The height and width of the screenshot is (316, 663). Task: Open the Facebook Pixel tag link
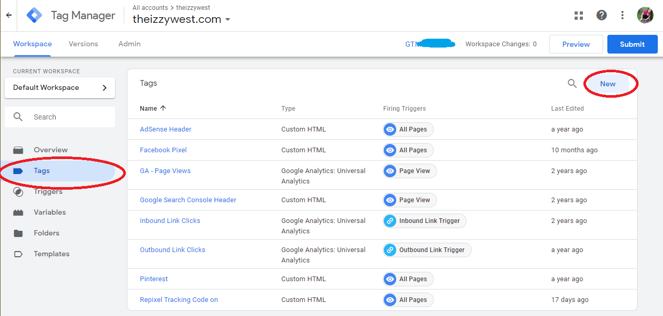pos(163,150)
